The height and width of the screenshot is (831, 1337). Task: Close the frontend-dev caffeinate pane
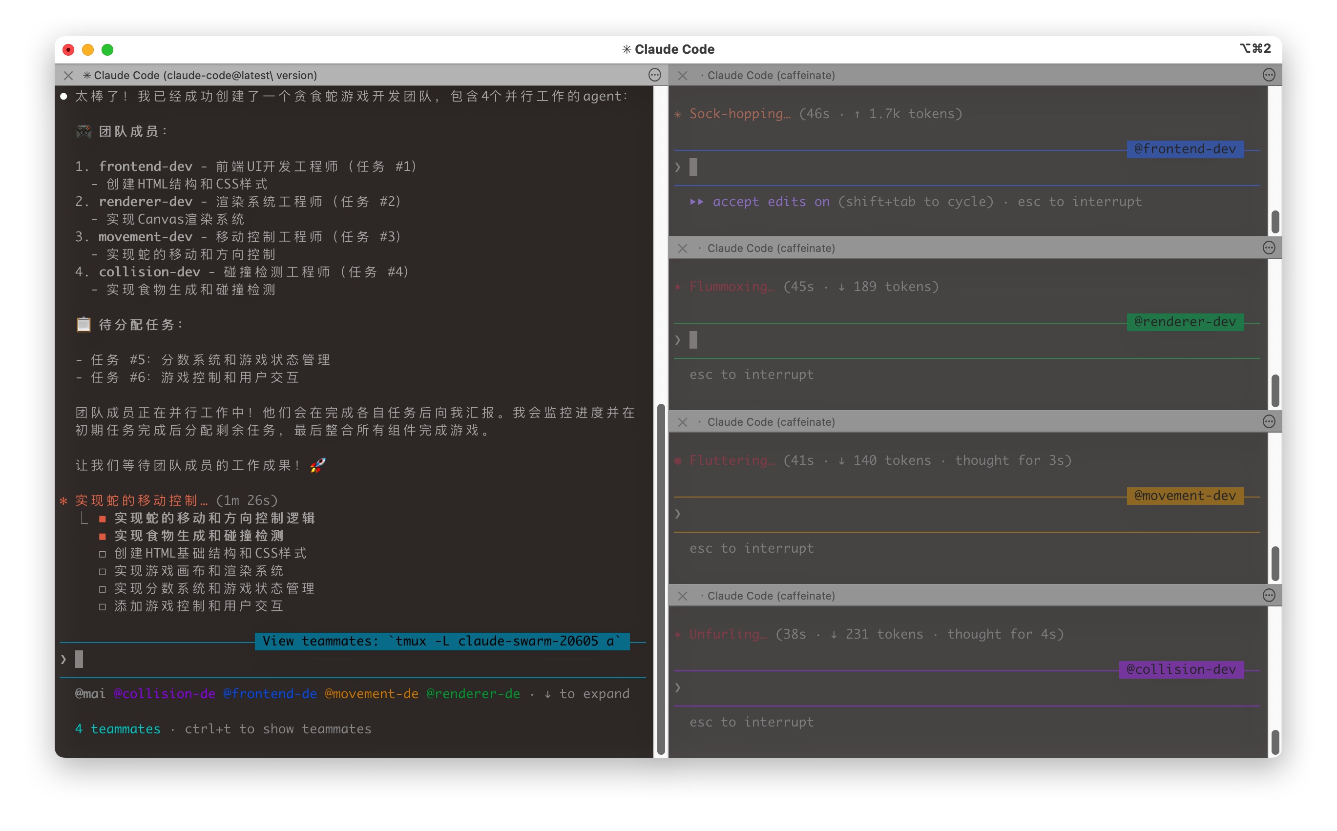(x=683, y=76)
